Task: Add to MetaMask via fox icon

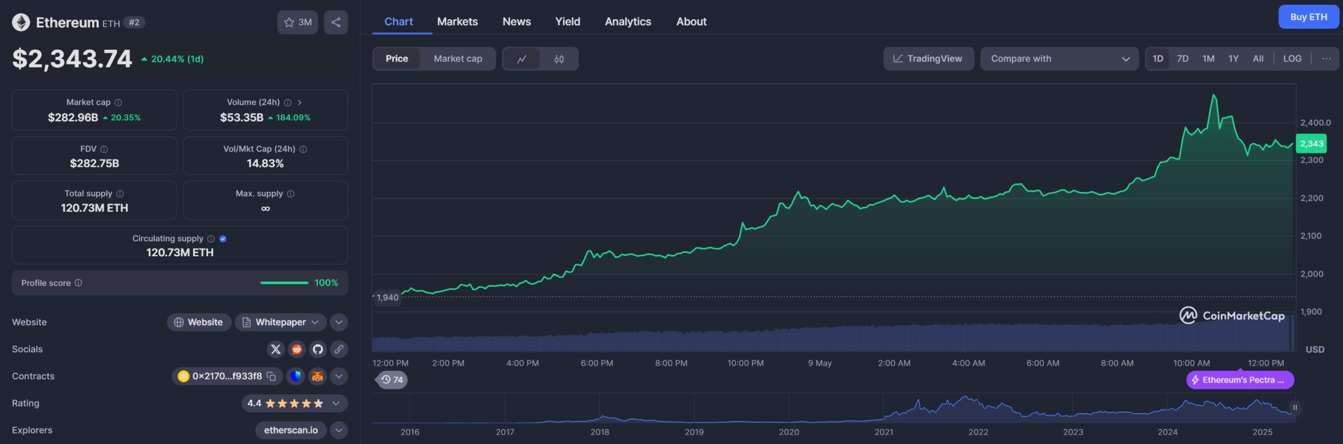Action: [317, 376]
